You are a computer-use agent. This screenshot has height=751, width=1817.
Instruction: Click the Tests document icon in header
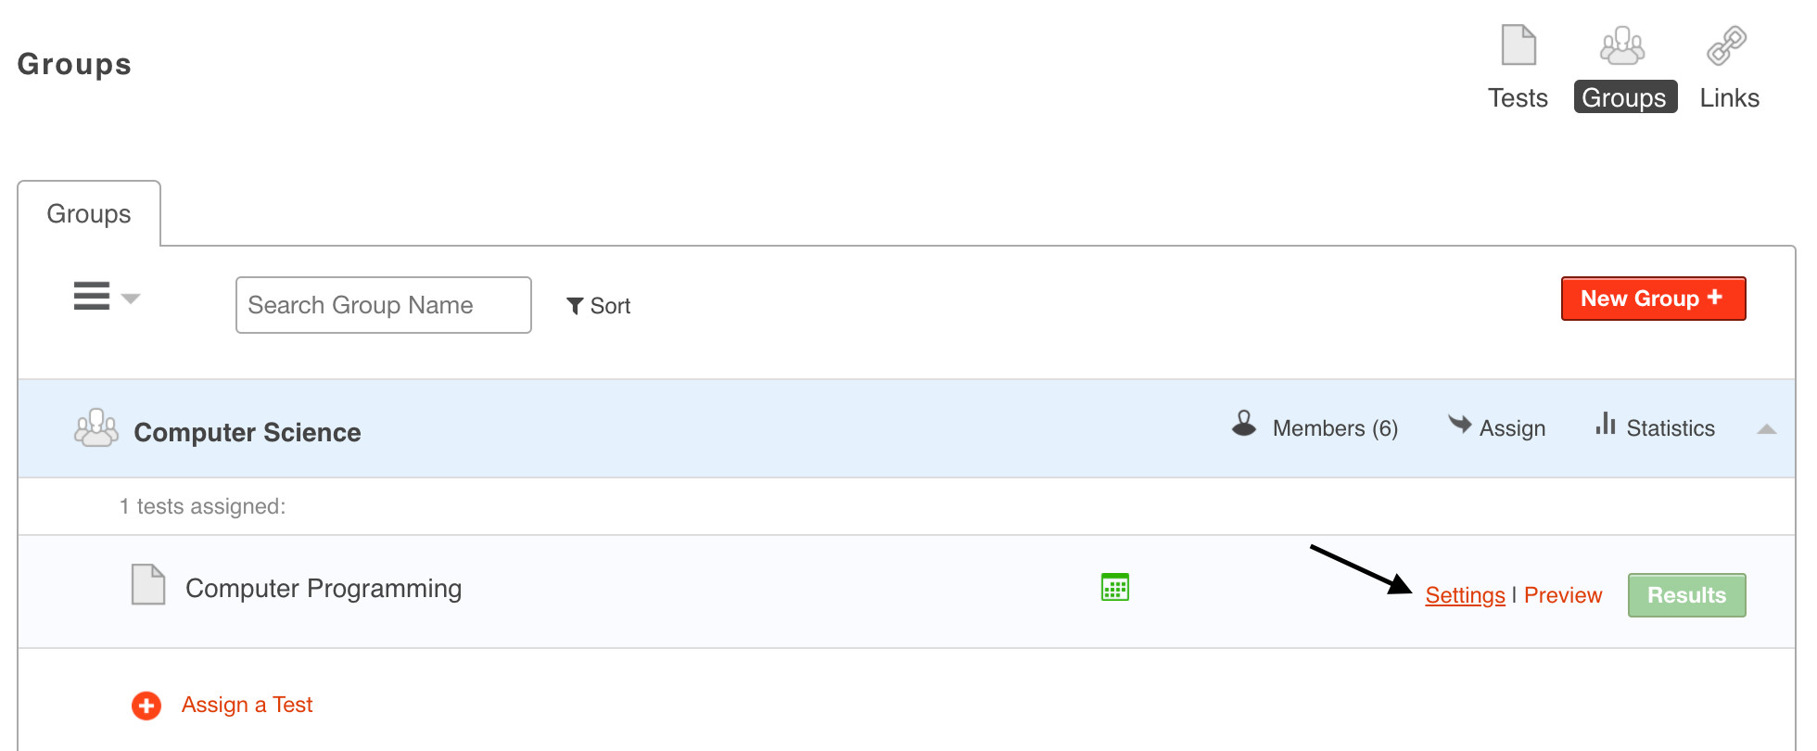1518,45
